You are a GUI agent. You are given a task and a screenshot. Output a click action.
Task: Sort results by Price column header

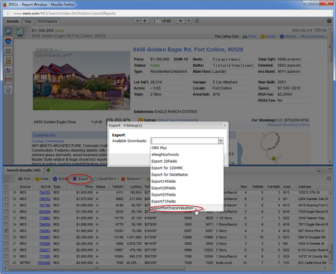click(x=89, y=187)
